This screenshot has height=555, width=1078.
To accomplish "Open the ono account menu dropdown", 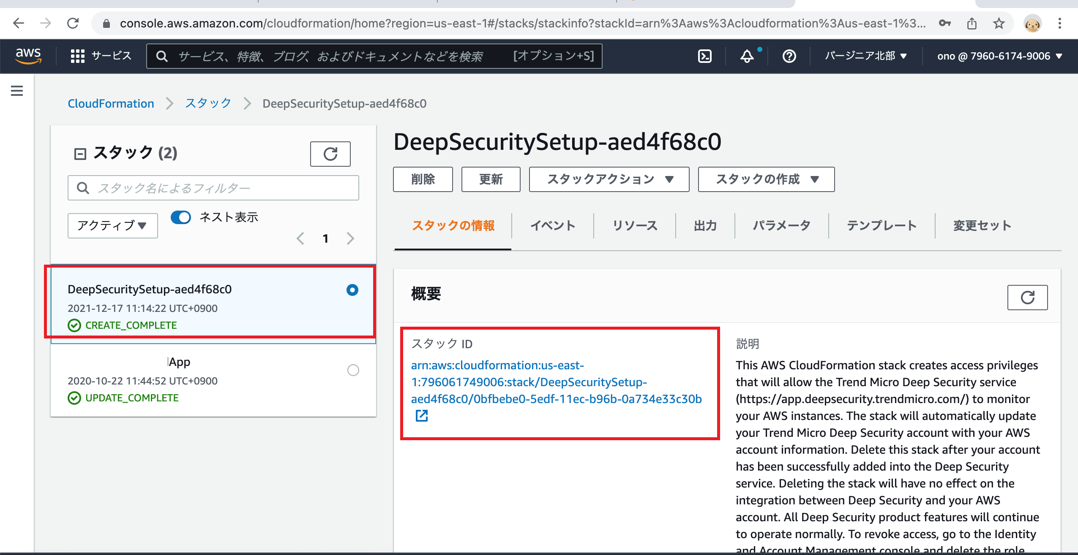I will click(x=999, y=56).
